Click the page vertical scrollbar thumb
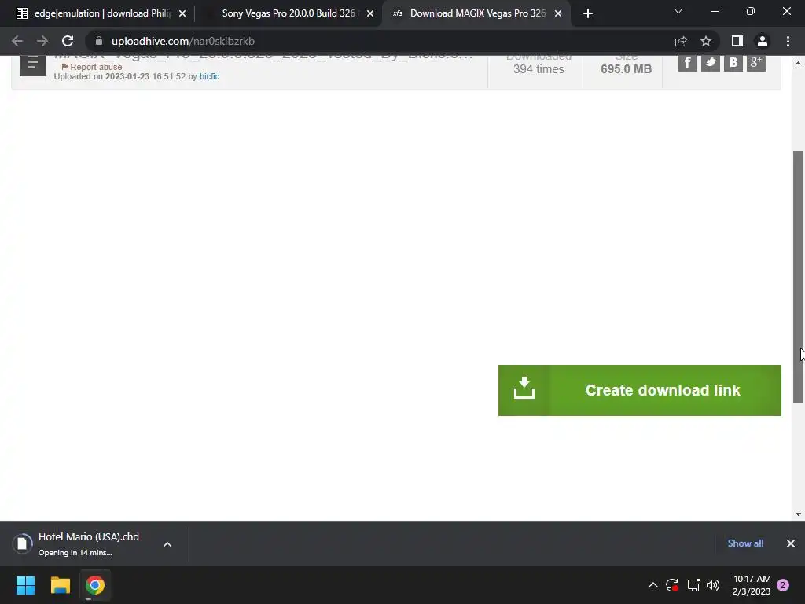Image resolution: width=805 pixels, height=604 pixels. tap(799, 277)
